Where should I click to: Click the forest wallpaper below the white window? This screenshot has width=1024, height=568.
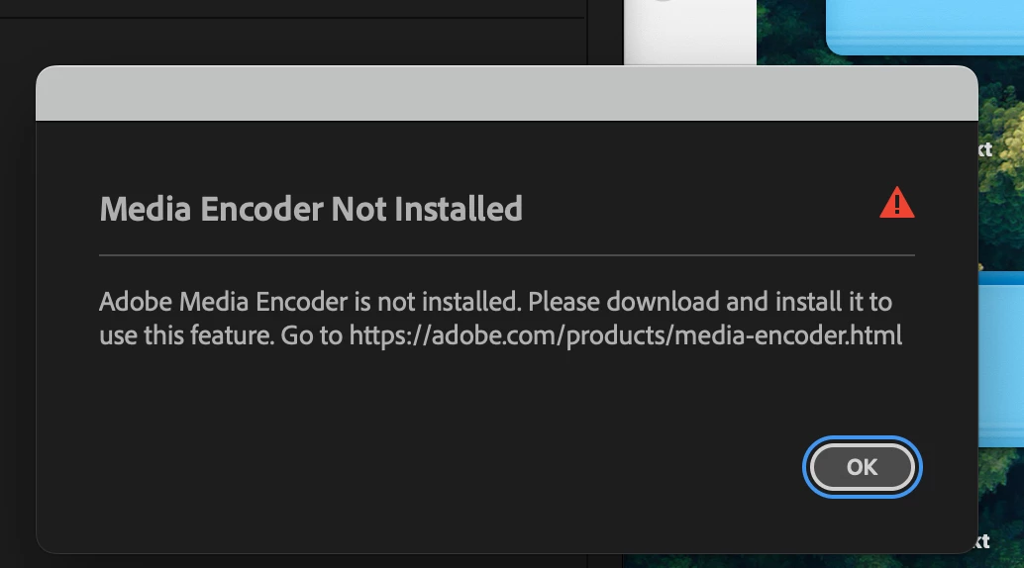point(792,32)
